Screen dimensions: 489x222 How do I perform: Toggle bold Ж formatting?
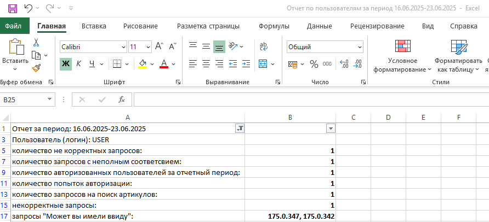pos(65,64)
